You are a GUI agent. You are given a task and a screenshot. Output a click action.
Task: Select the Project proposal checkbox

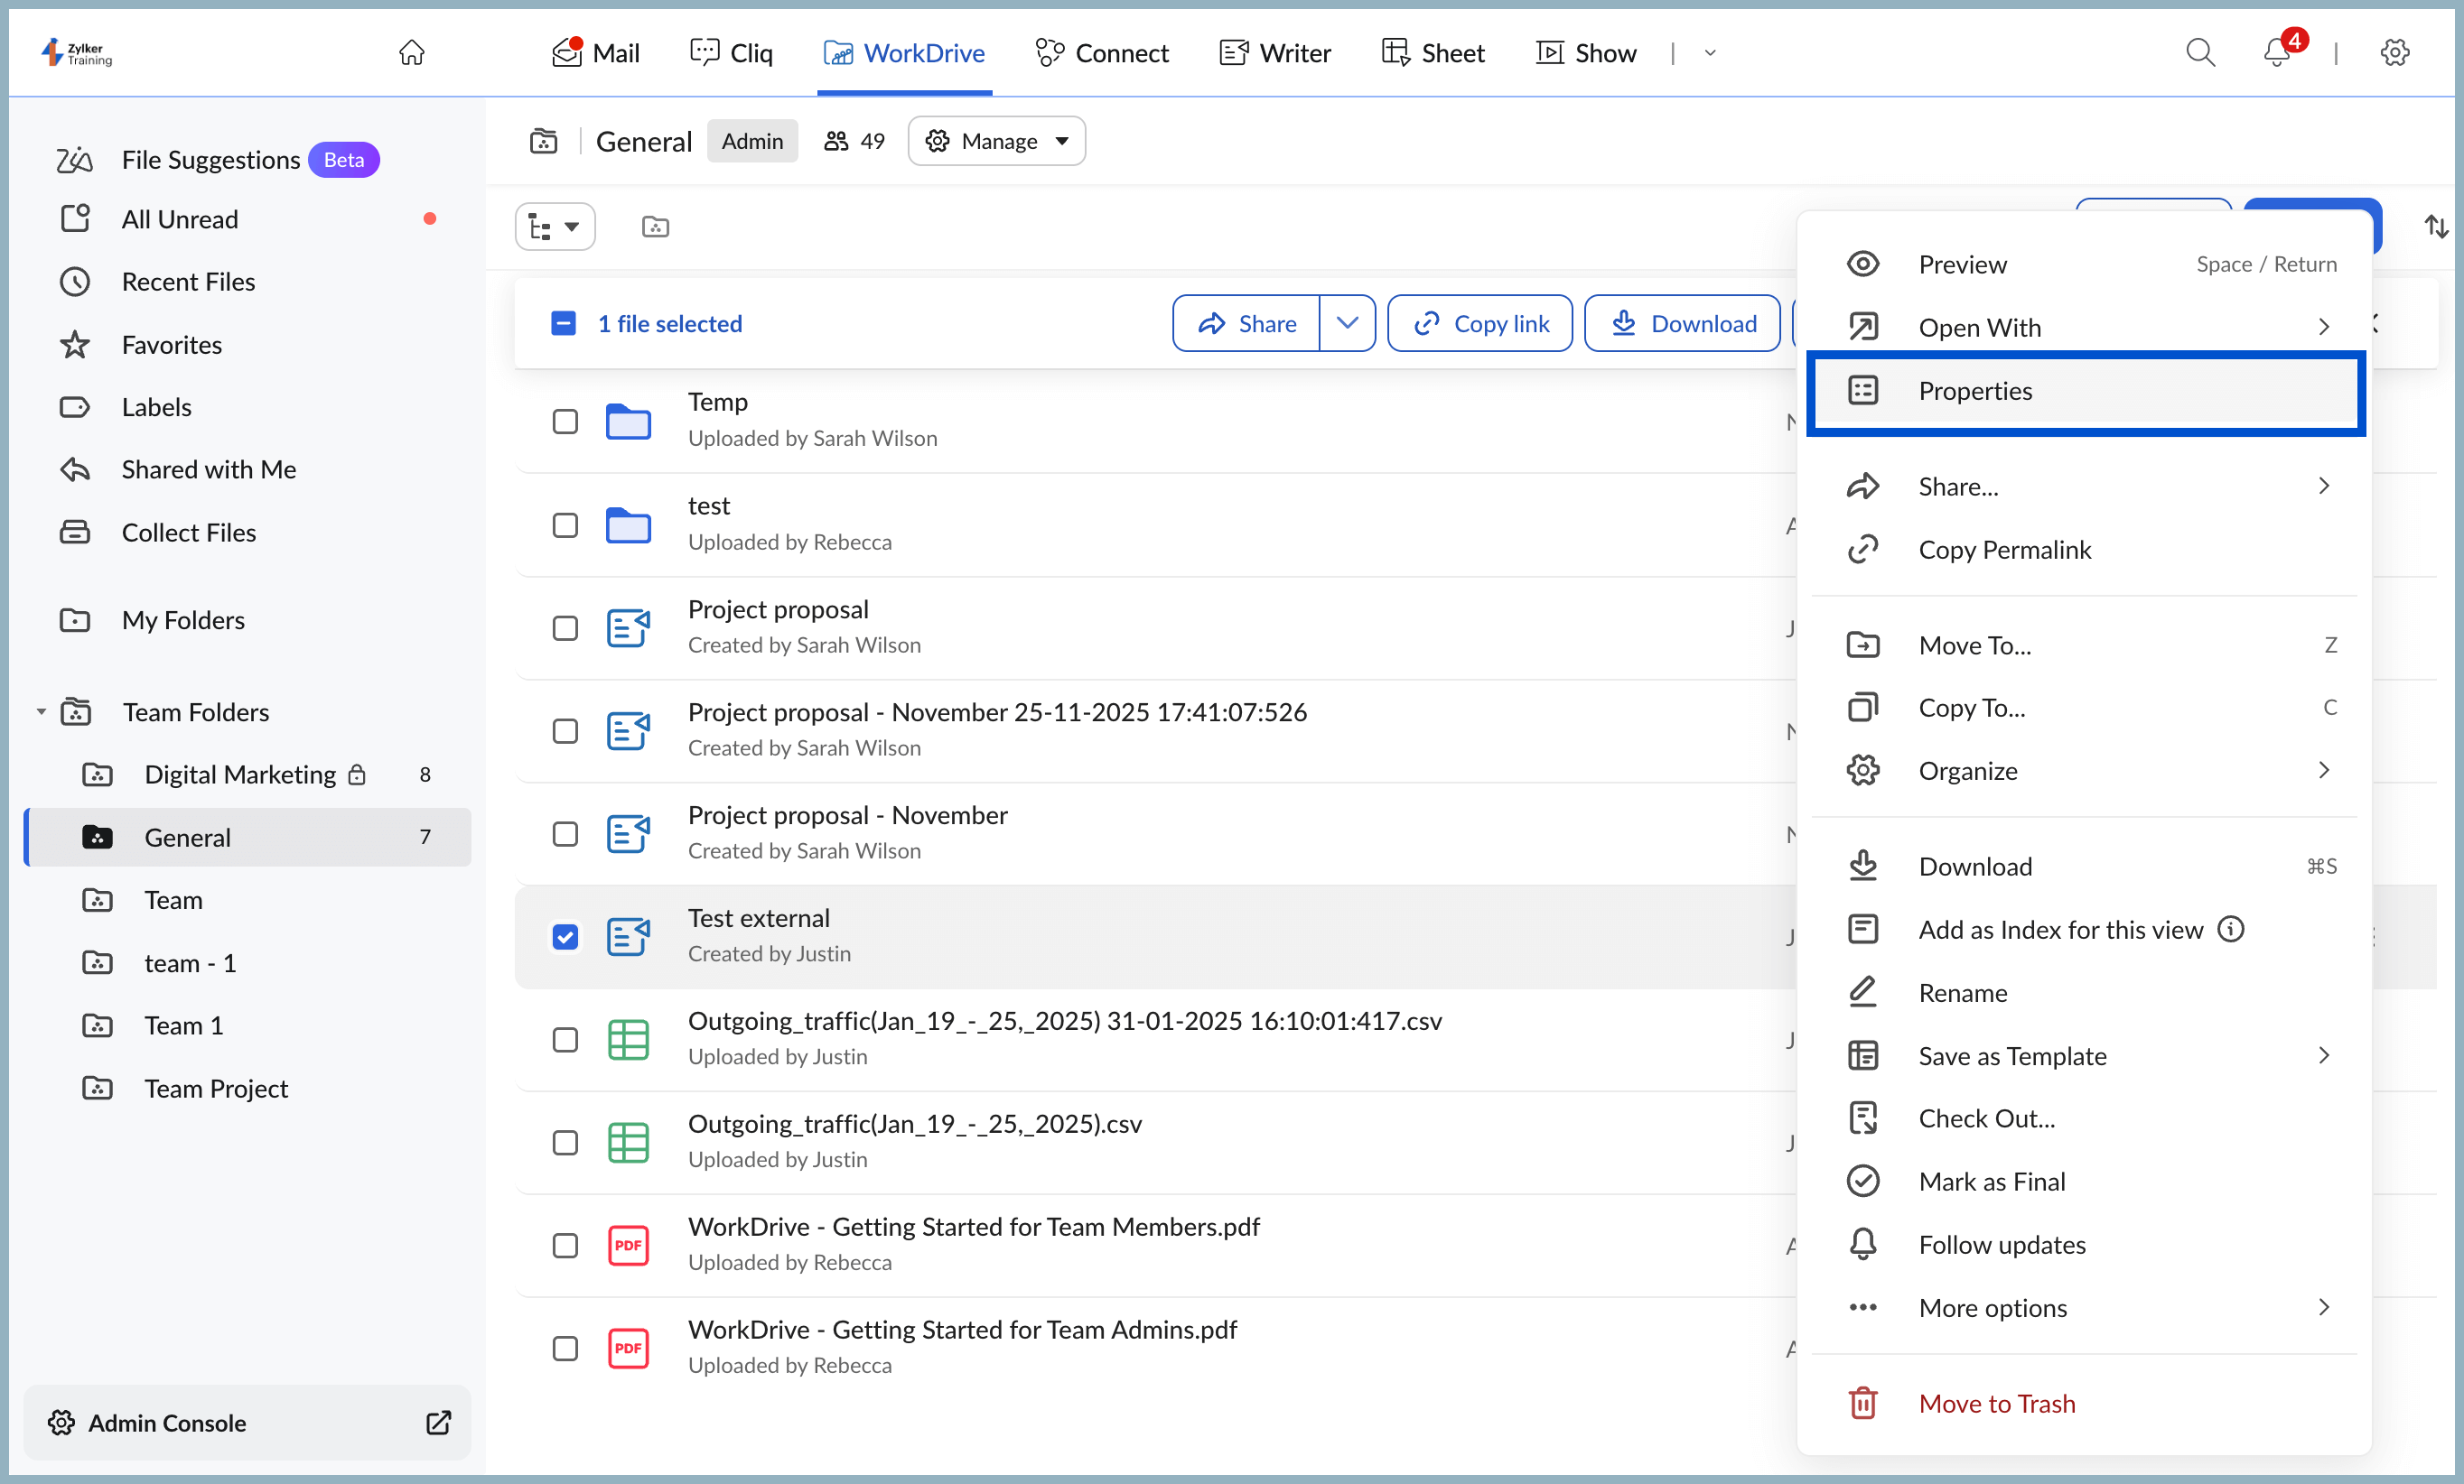coord(565,627)
